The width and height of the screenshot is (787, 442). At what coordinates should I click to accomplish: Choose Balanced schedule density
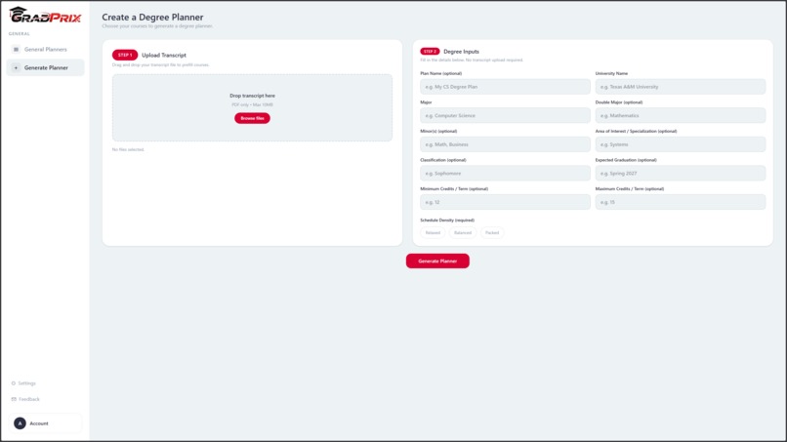(x=463, y=233)
